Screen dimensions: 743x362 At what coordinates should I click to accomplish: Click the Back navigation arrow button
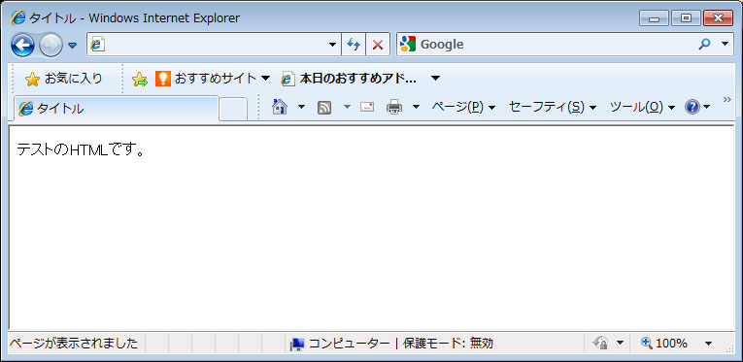(x=22, y=46)
